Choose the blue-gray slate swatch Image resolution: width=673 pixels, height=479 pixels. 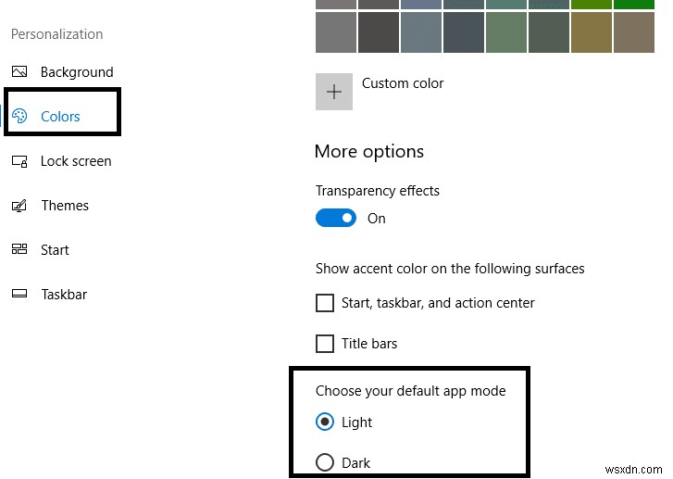pos(421,32)
